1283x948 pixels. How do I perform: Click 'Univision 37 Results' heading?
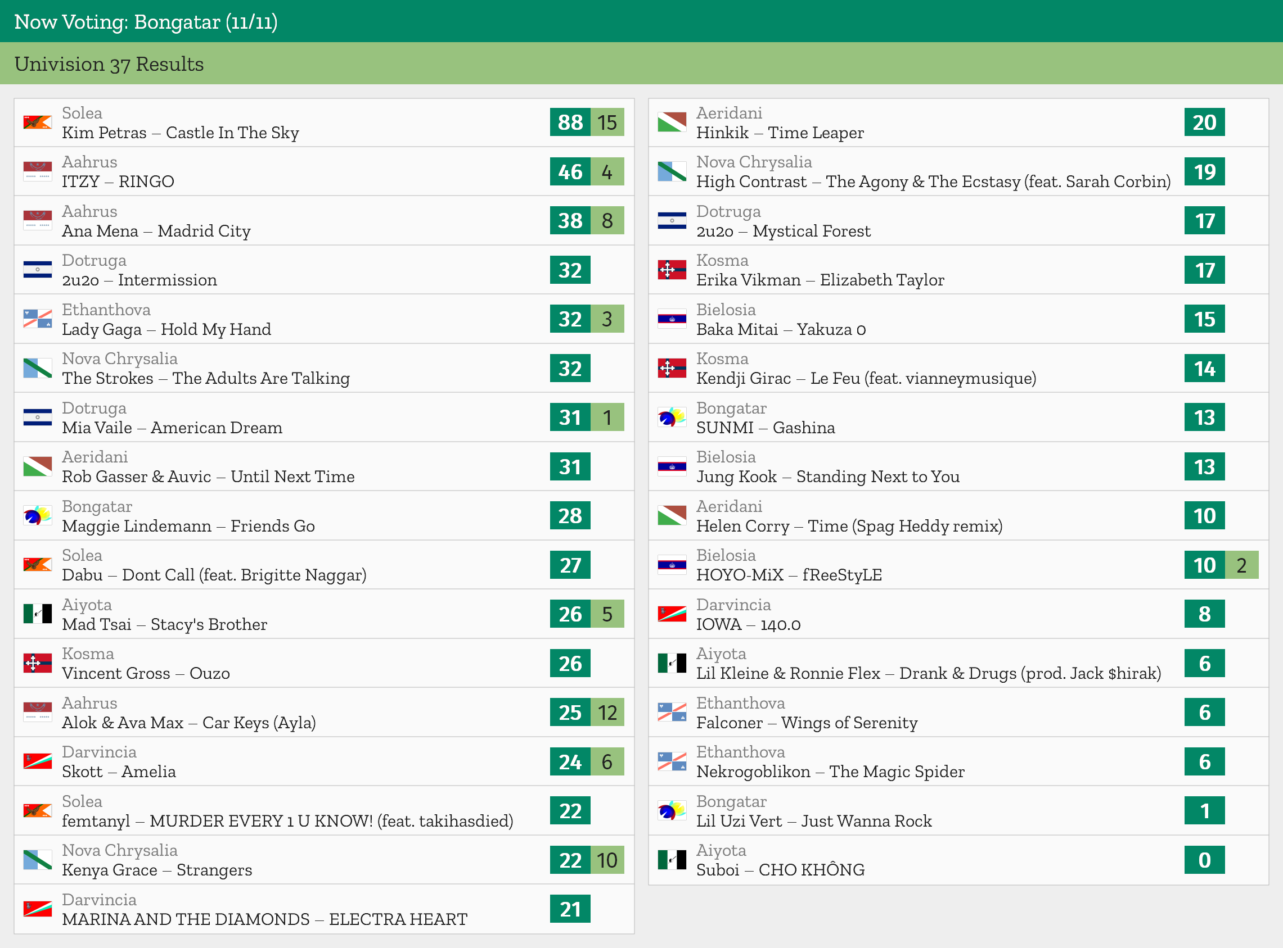[109, 63]
